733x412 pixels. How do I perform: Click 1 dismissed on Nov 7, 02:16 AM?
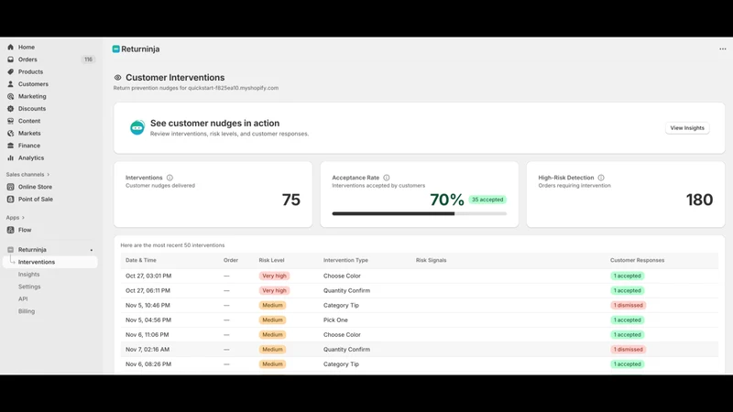[629, 350]
